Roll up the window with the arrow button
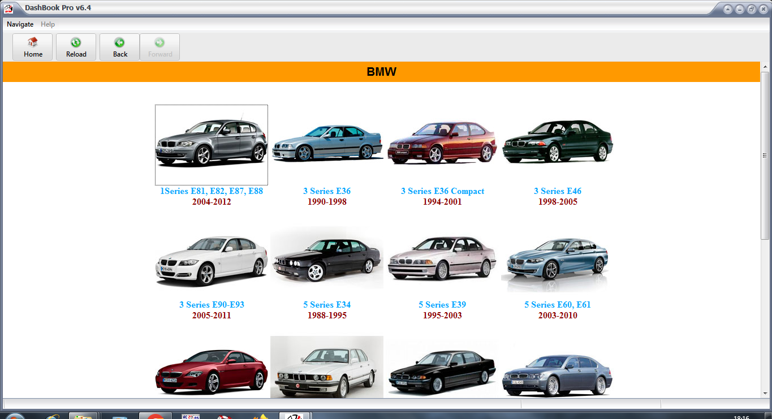 pos(728,9)
